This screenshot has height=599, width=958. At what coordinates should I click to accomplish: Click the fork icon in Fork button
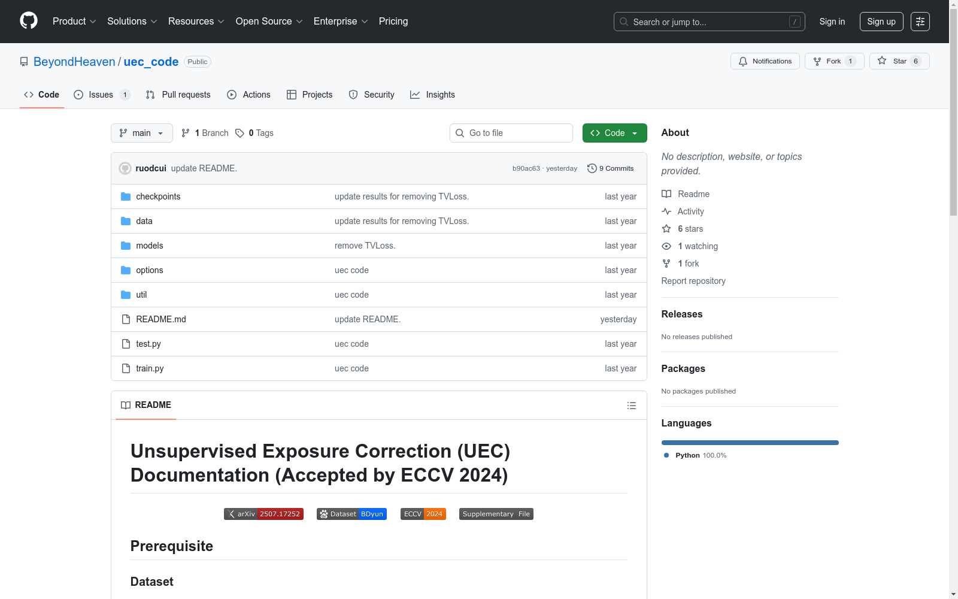817,61
